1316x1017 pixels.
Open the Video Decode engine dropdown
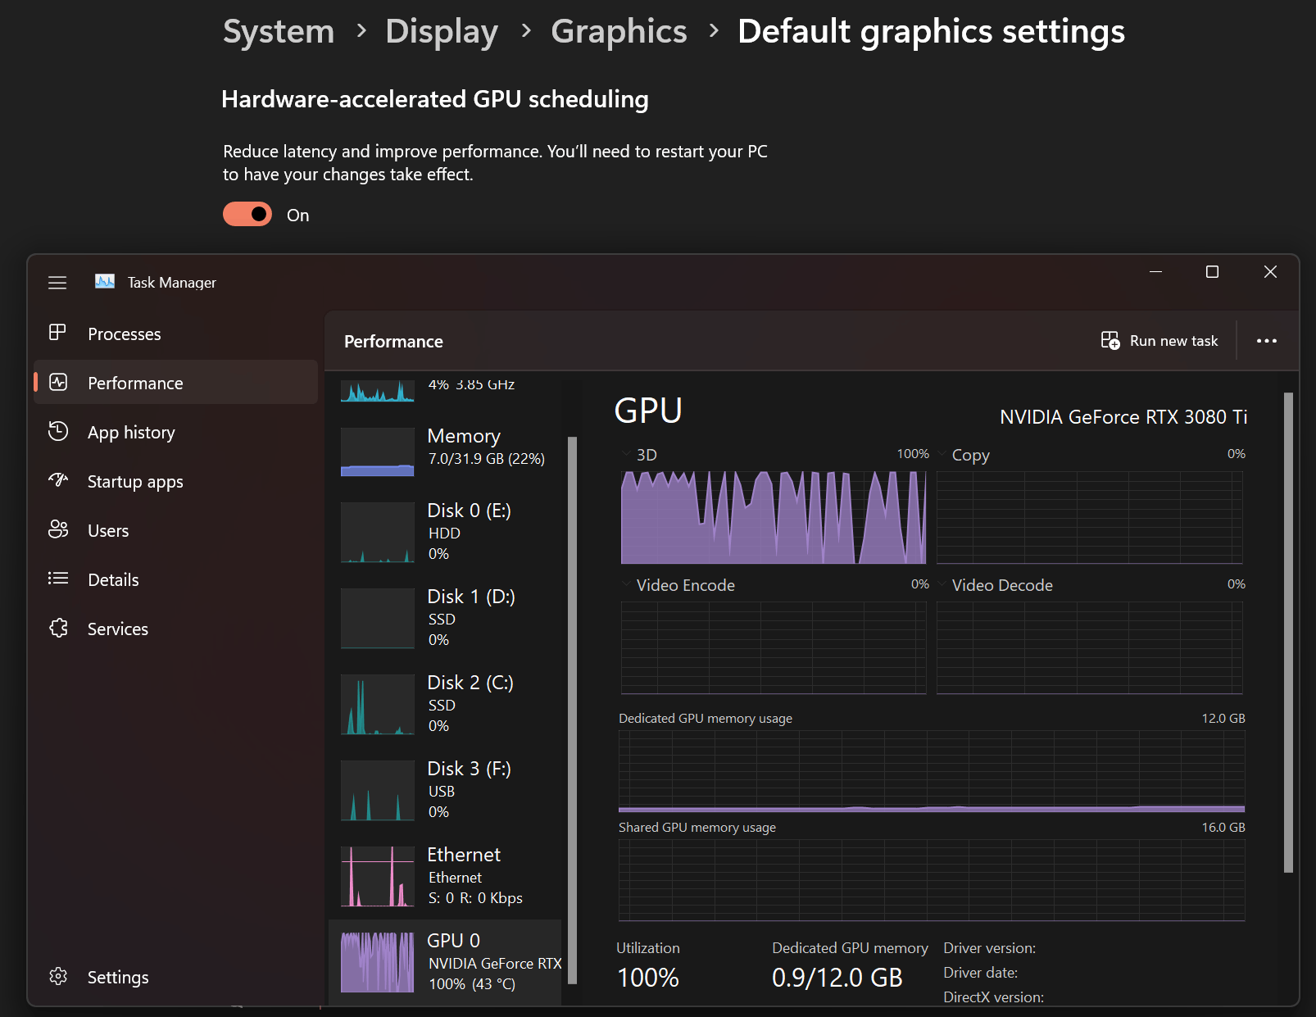tap(942, 584)
